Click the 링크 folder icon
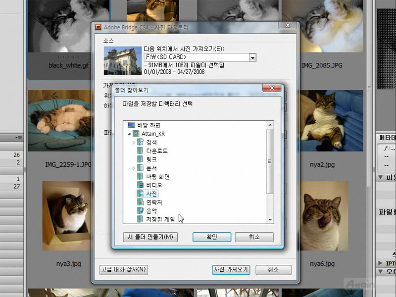The image size is (396, 297). click(x=140, y=159)
